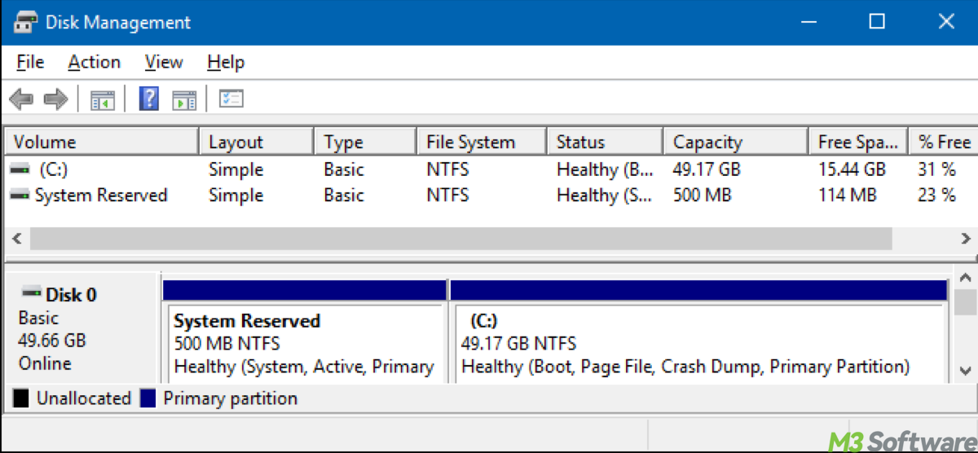Open the Help menu

coord(226,62)
